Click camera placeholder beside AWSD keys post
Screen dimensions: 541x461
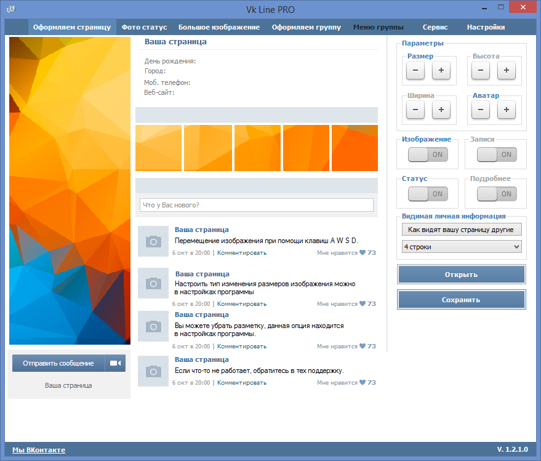coord(153,241)
